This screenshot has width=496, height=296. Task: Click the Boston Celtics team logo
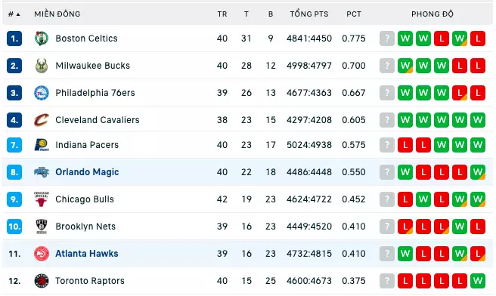42,39
